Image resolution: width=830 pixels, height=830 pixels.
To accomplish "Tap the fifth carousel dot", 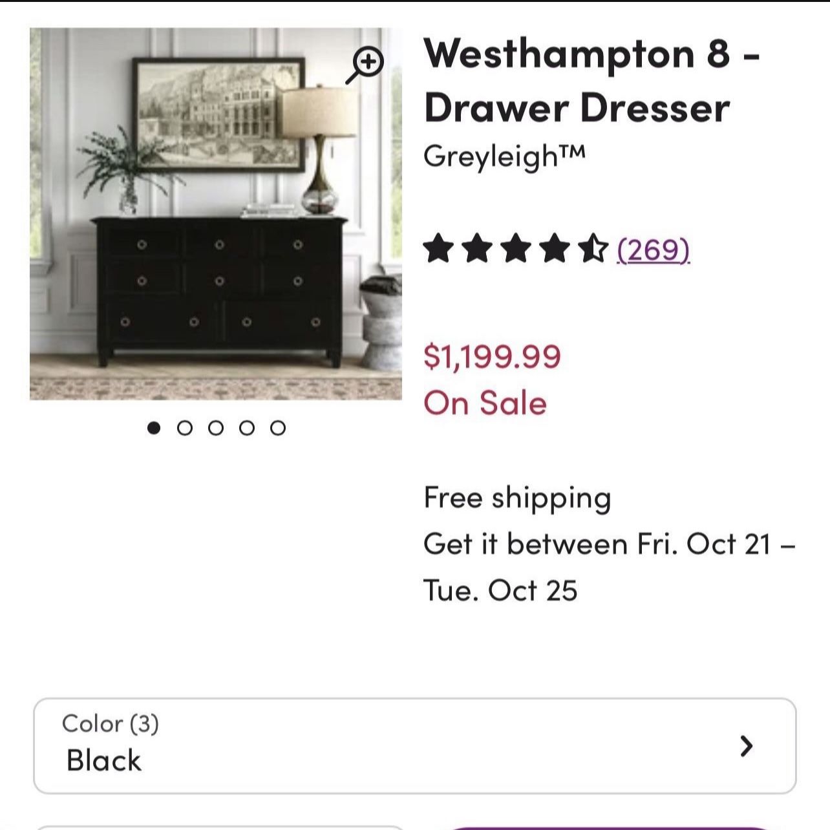I will tap(279, 427).
